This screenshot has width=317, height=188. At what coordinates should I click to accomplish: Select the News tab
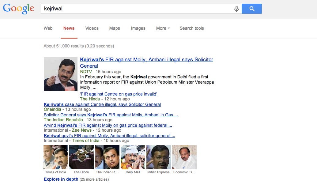point(69,28)
